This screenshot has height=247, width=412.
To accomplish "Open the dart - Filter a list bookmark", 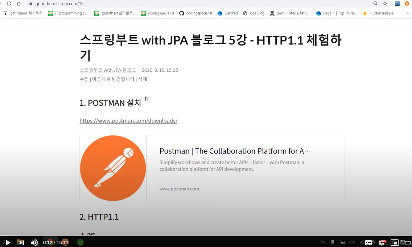I will coord(289,13).
